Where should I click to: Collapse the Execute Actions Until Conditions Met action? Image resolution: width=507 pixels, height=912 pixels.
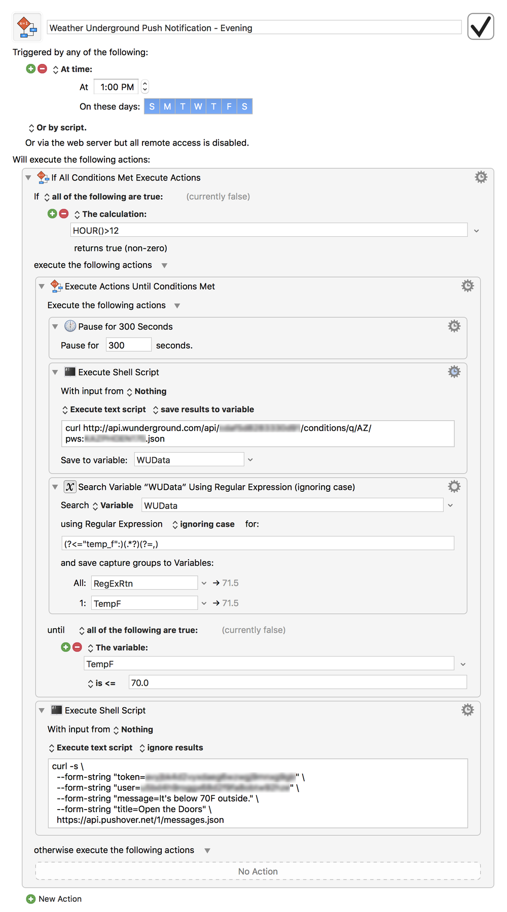pyautogui.click(x=42, y=286)
